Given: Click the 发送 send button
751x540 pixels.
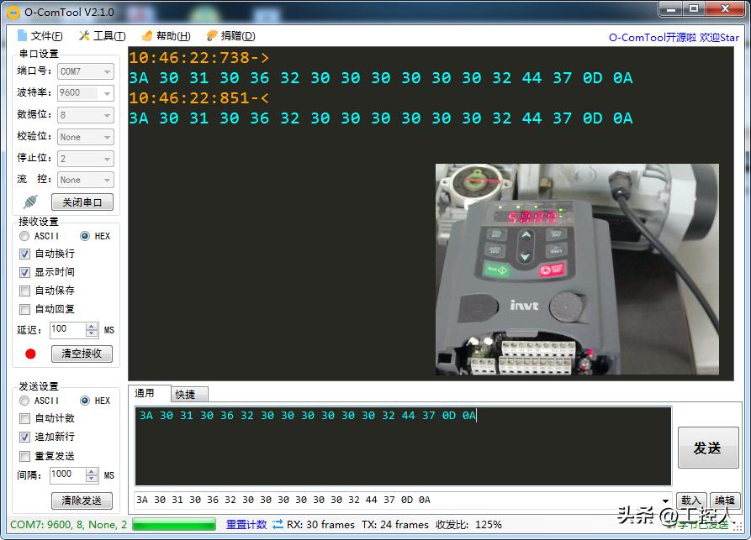Looking at the screenshot, I should pos(708,447).
